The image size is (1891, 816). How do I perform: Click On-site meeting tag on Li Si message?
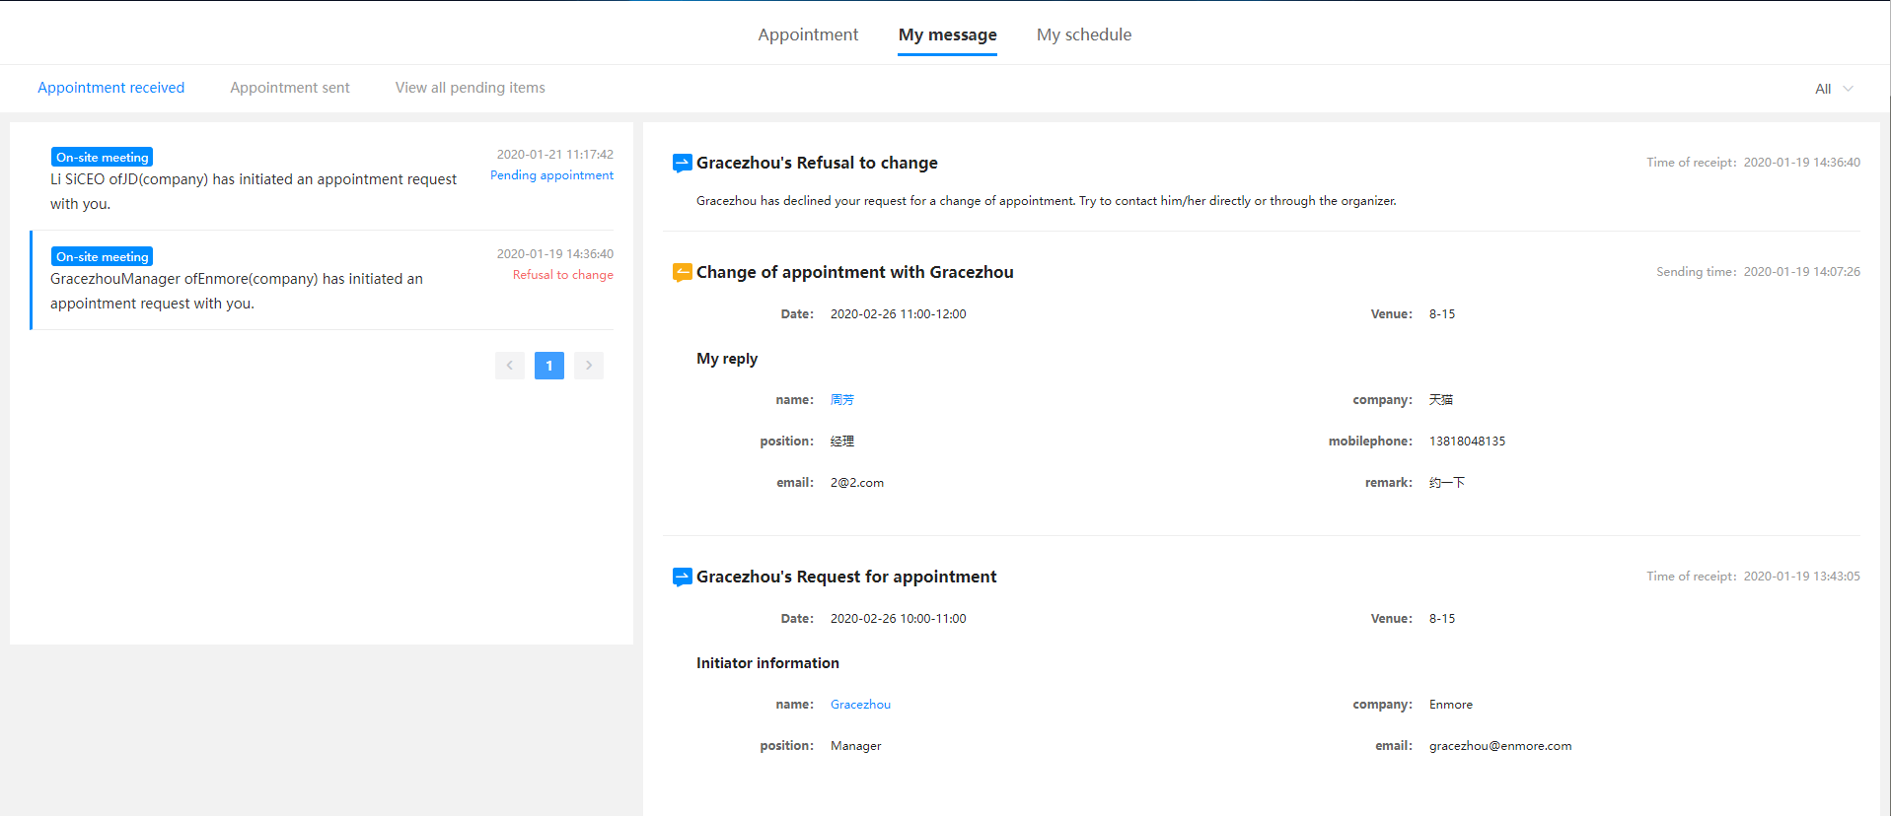point(102,157)
